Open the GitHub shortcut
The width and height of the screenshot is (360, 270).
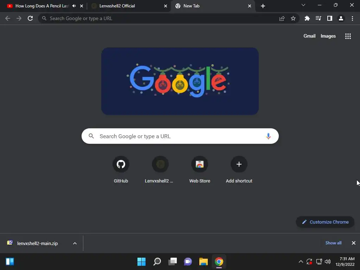tap(121, 170)
